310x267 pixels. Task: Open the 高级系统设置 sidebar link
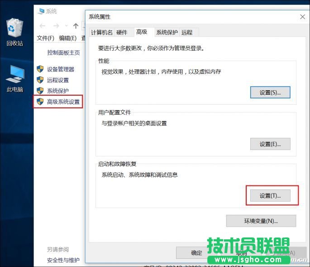click(x=63, y=102)
